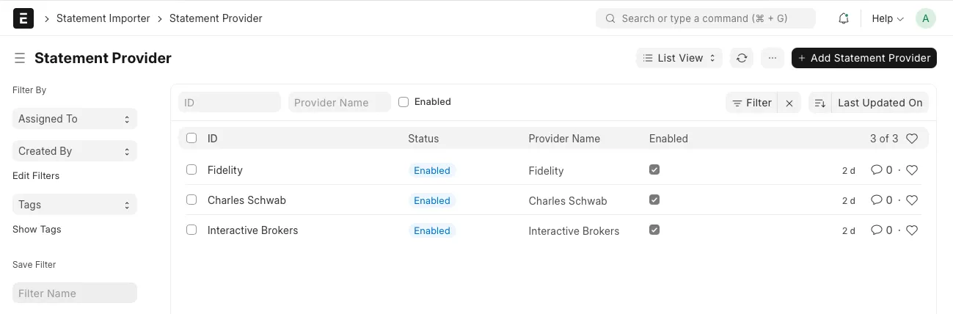
Task: Click the ERPNext home logo icon
Action: click(x=23, y=18)
